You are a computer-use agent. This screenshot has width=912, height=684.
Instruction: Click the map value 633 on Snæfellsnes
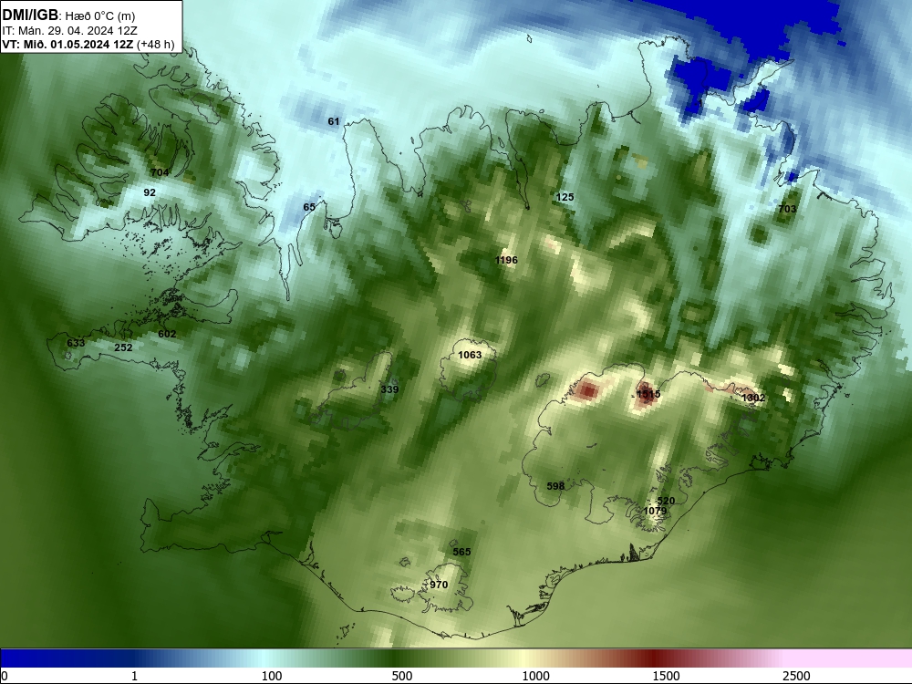tap(76, 343)
